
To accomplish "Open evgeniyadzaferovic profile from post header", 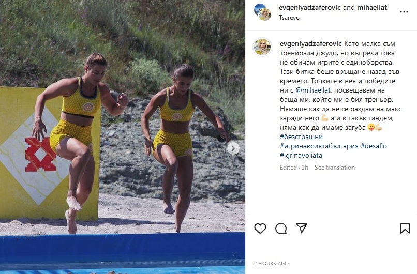I will [309, 8].
